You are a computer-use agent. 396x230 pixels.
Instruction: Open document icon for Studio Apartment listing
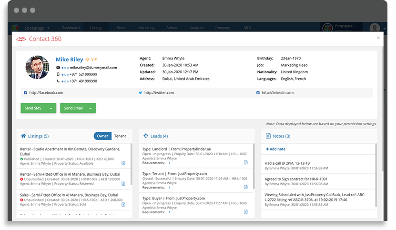point(123,163)
